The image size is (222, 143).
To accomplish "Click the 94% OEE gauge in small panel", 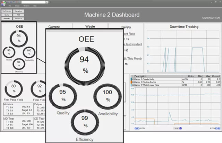I will [19, 38].
